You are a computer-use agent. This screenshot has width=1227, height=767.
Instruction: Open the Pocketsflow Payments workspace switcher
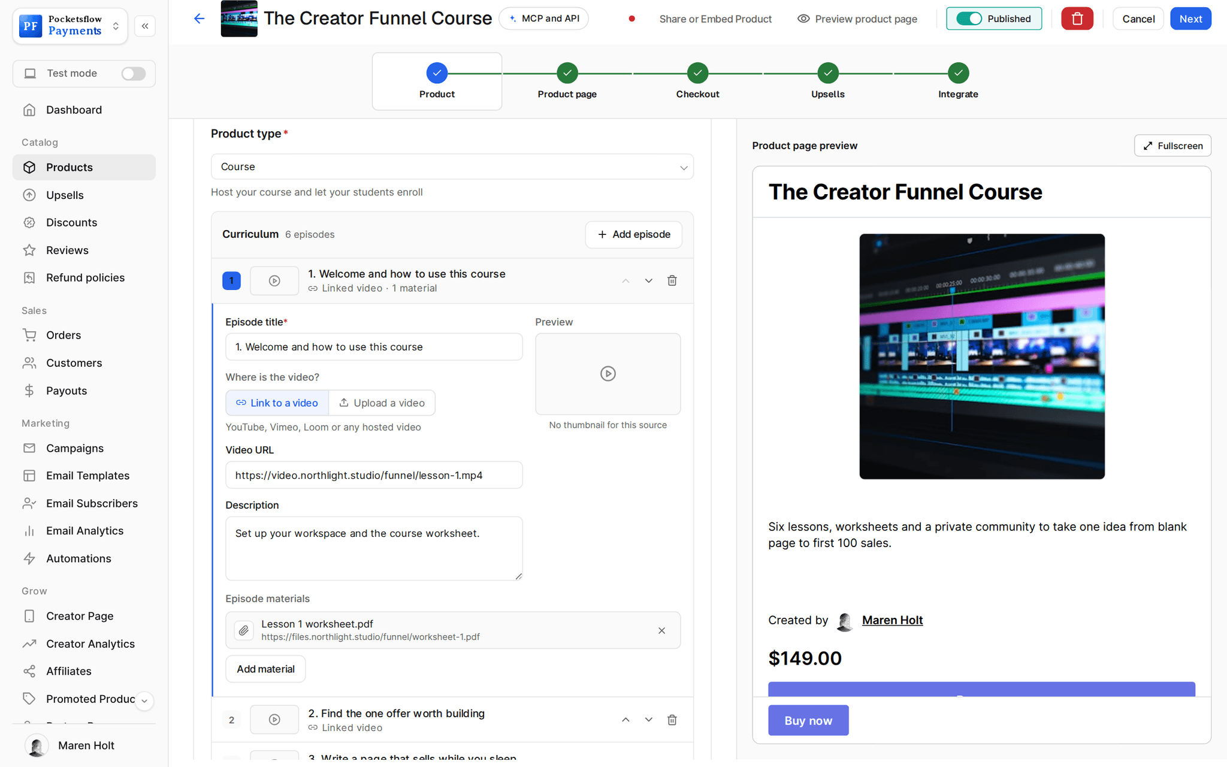coord(69,26)
